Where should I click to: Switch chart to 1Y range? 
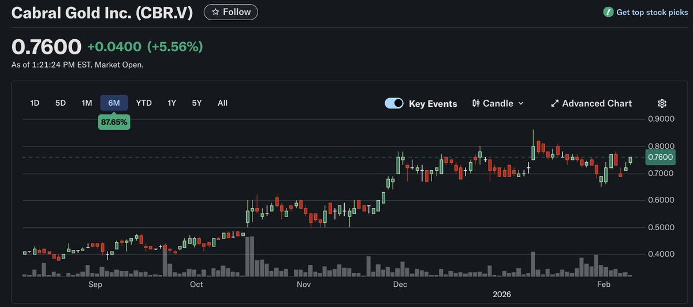click(172, 103)
